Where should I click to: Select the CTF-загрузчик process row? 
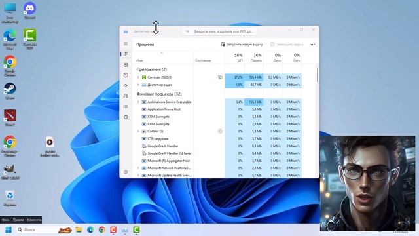(x=158, y=138)
